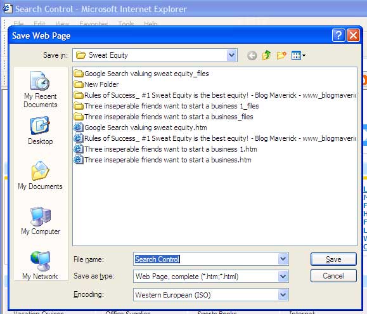367x314 pixels.
Task: Open the Encoding dropdown list
Action: pyautogui.click(x=283, y=295)
